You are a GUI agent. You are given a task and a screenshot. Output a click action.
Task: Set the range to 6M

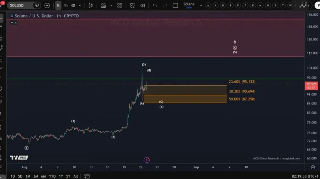[43, 176]
